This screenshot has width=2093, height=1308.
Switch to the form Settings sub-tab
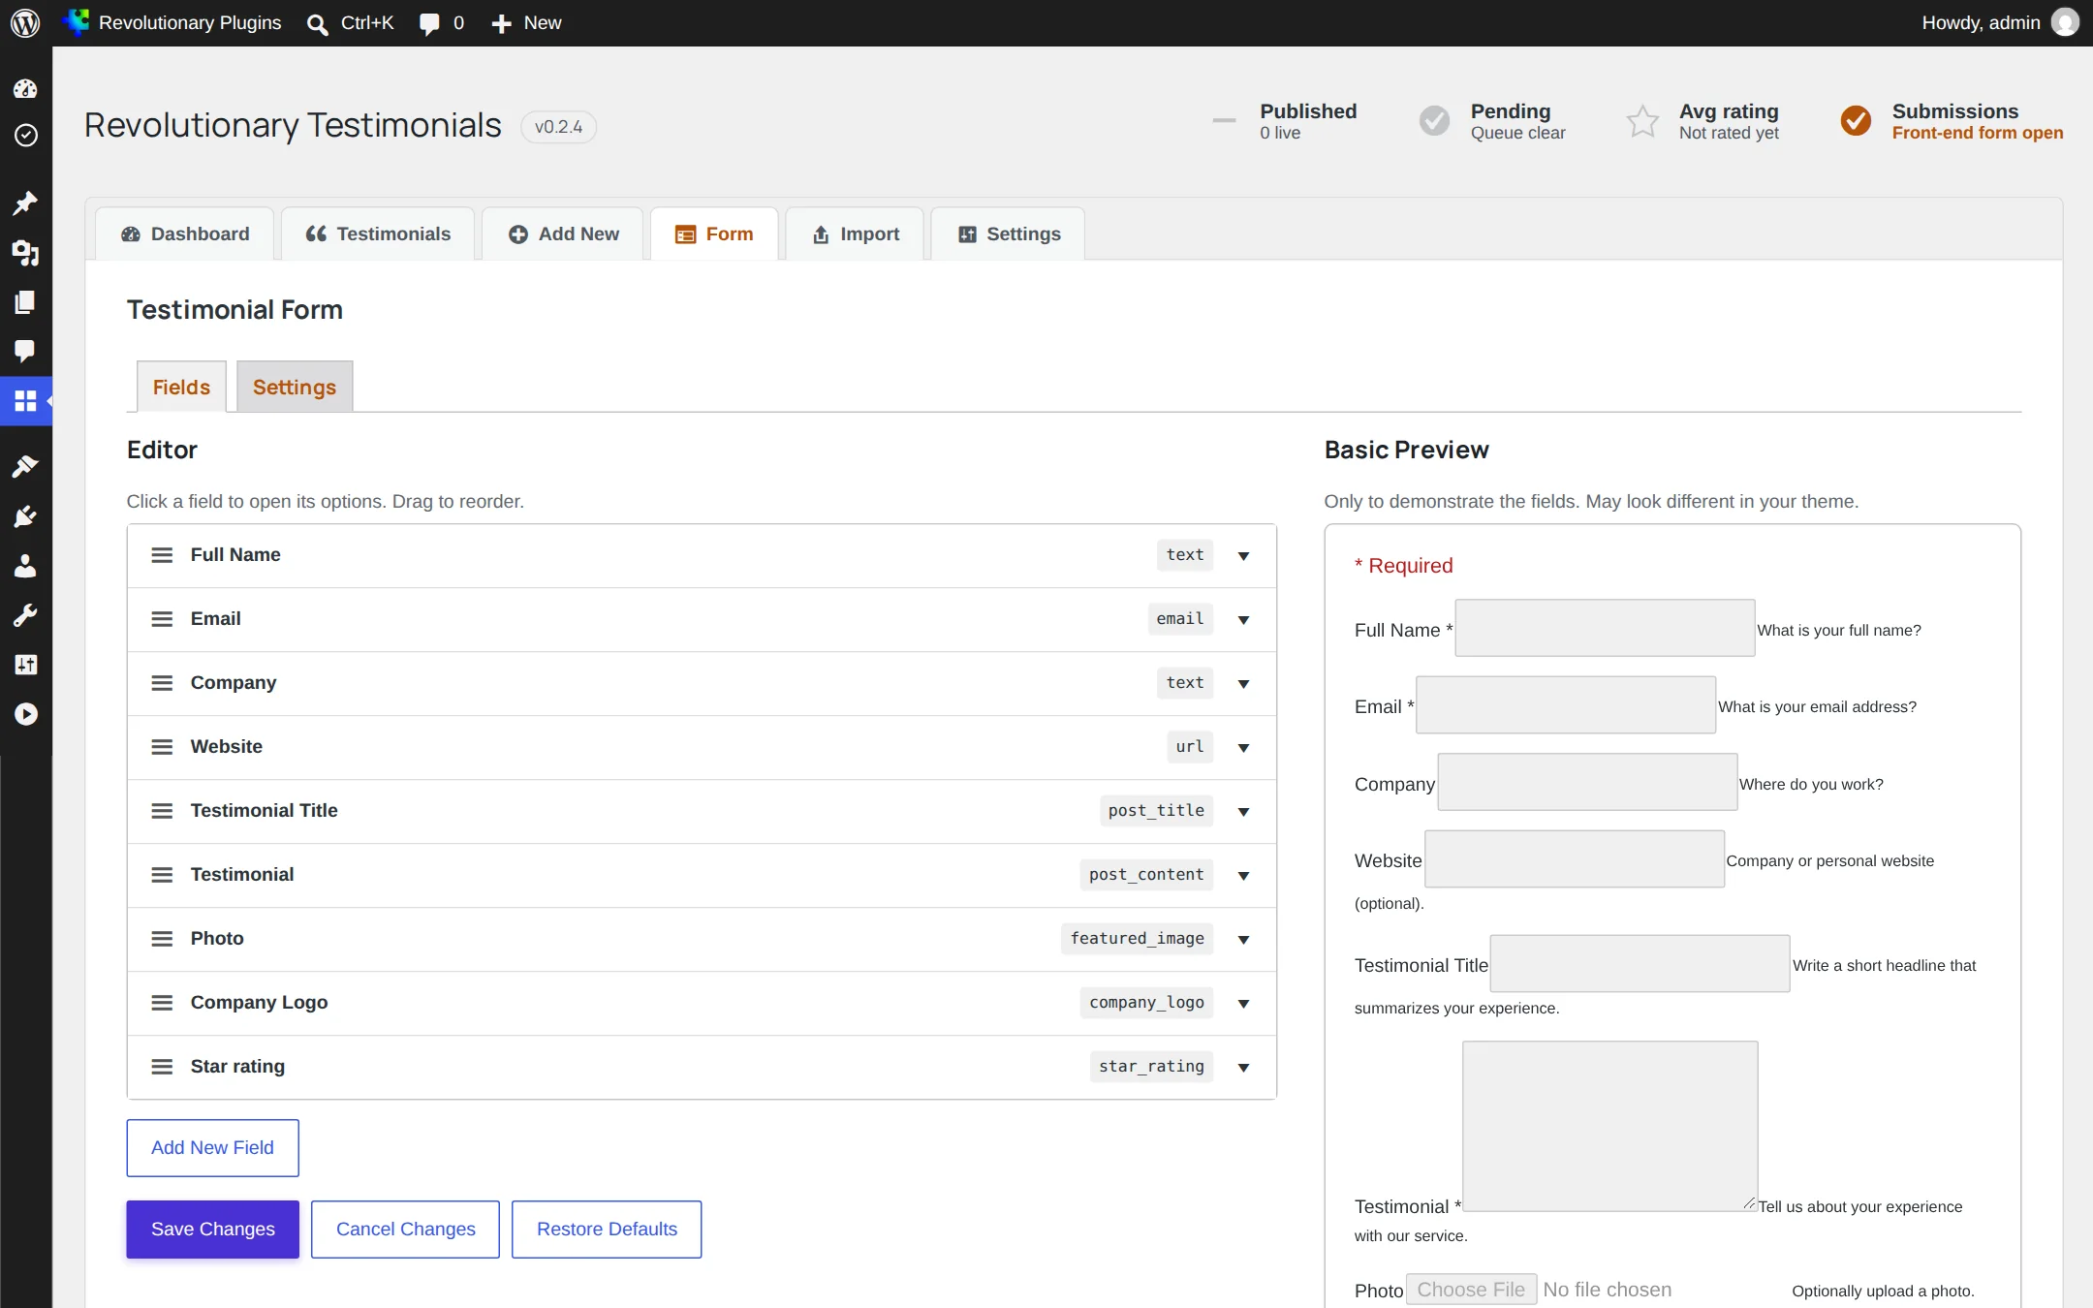click(x=295, y=388)
